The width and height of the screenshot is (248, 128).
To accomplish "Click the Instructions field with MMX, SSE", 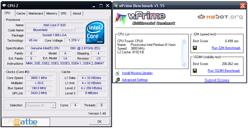I will [x=66, y=64].
